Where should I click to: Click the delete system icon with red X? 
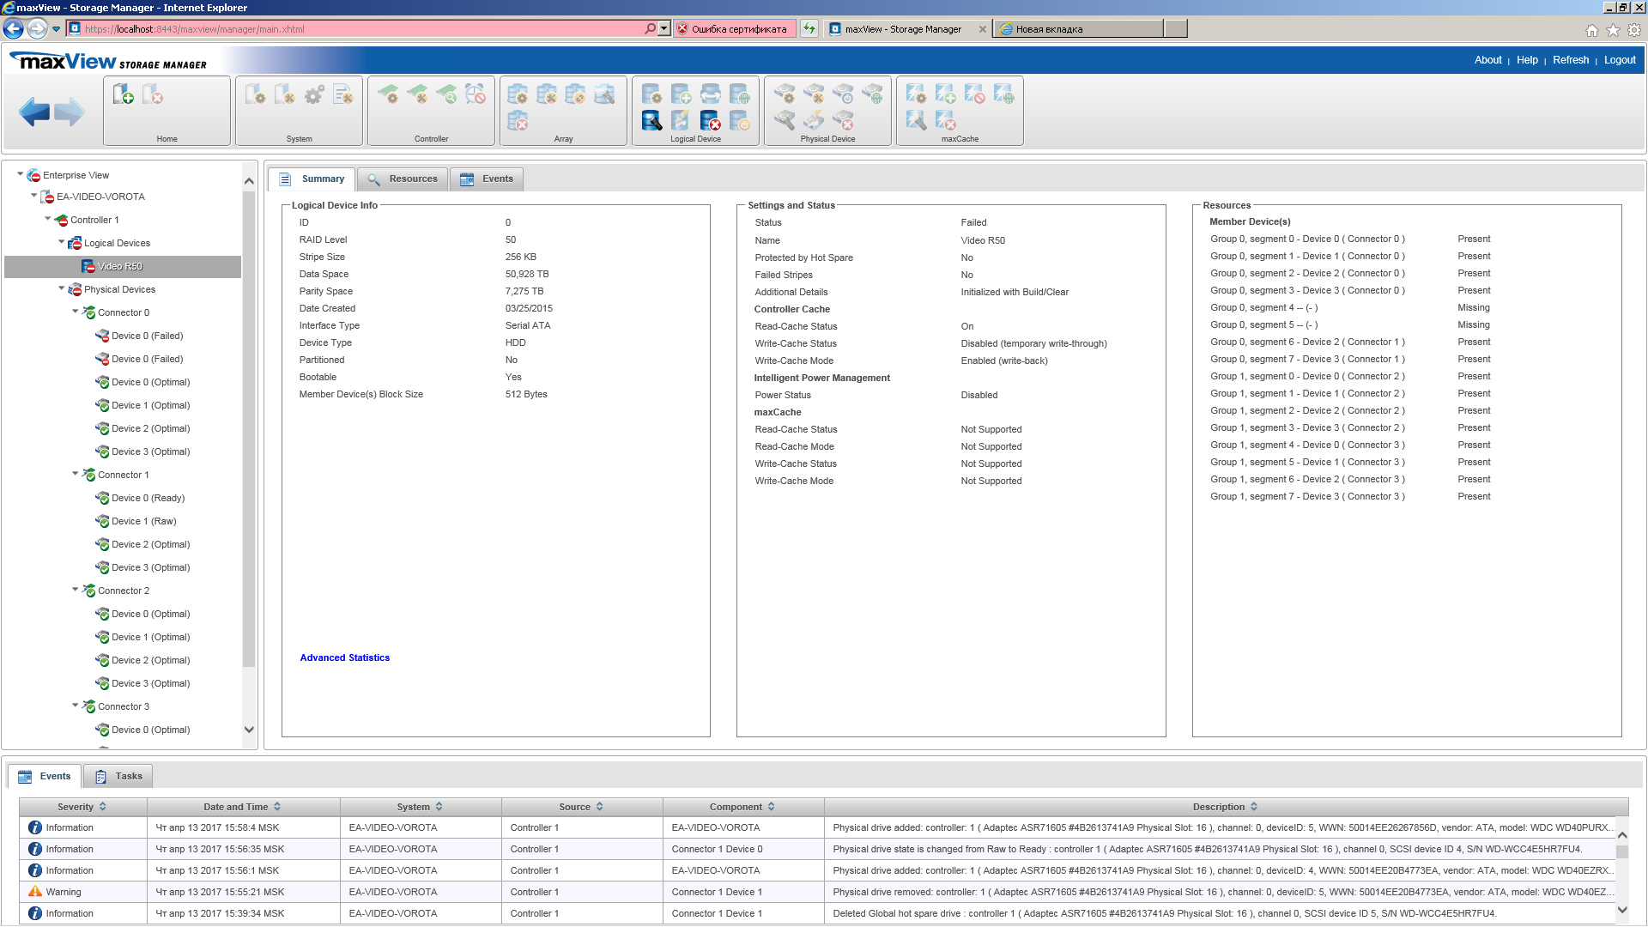point(153,94)
